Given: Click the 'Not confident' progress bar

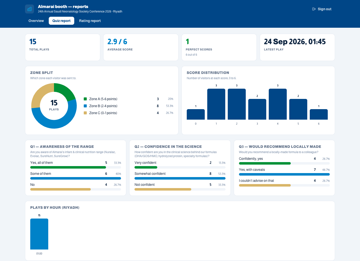Looking at the screenshot, I should point(180,189).
